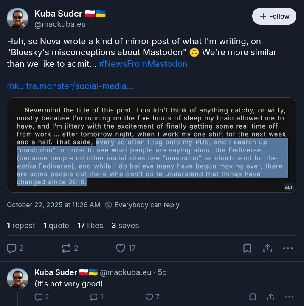Click the Follow button

274,16
